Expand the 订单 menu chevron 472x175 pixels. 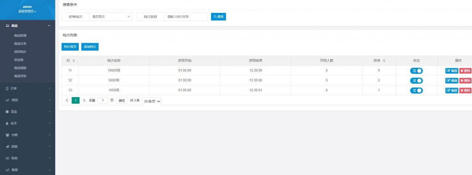(49, 88)
